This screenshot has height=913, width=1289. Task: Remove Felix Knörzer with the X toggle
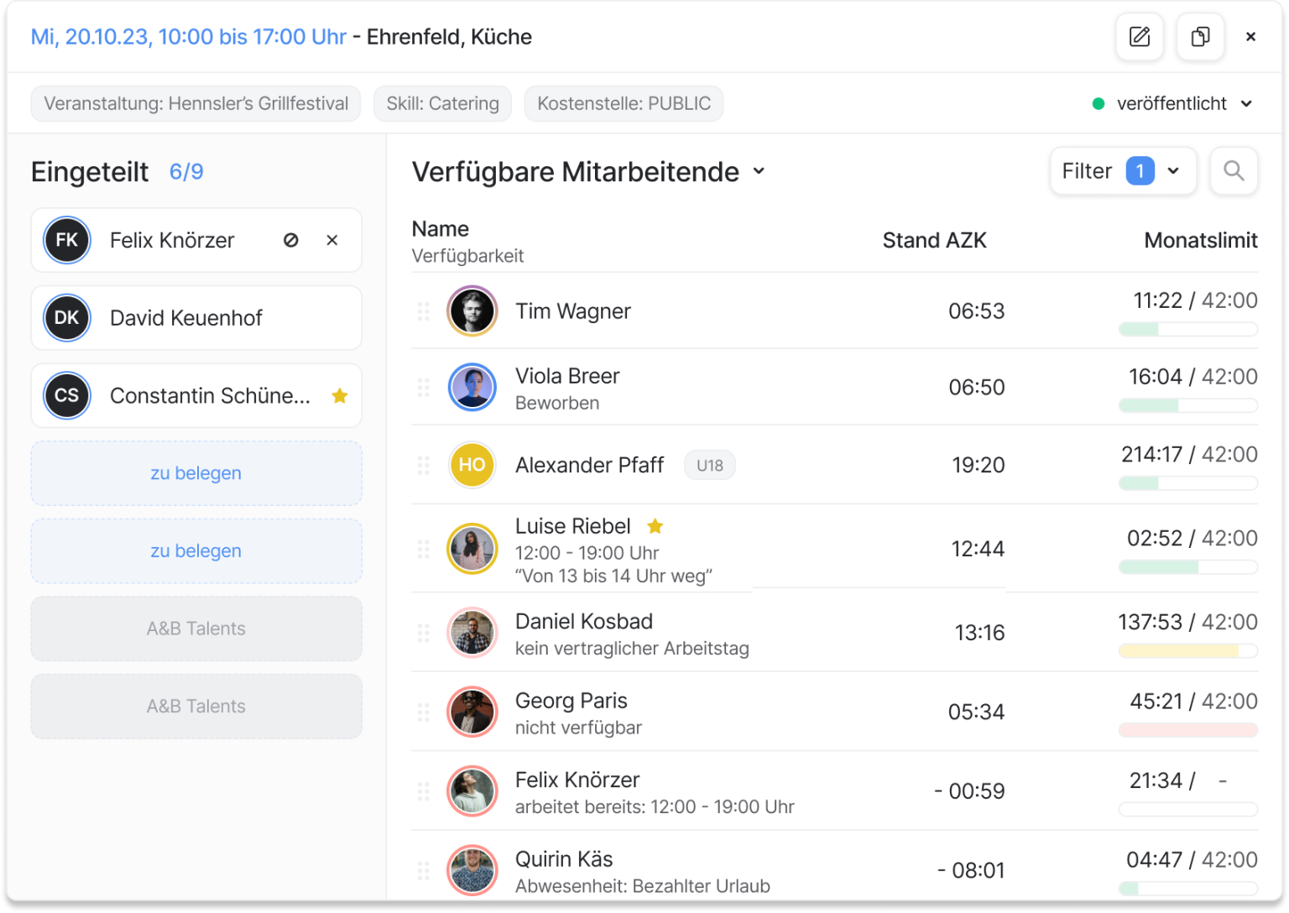coord(332,240)
